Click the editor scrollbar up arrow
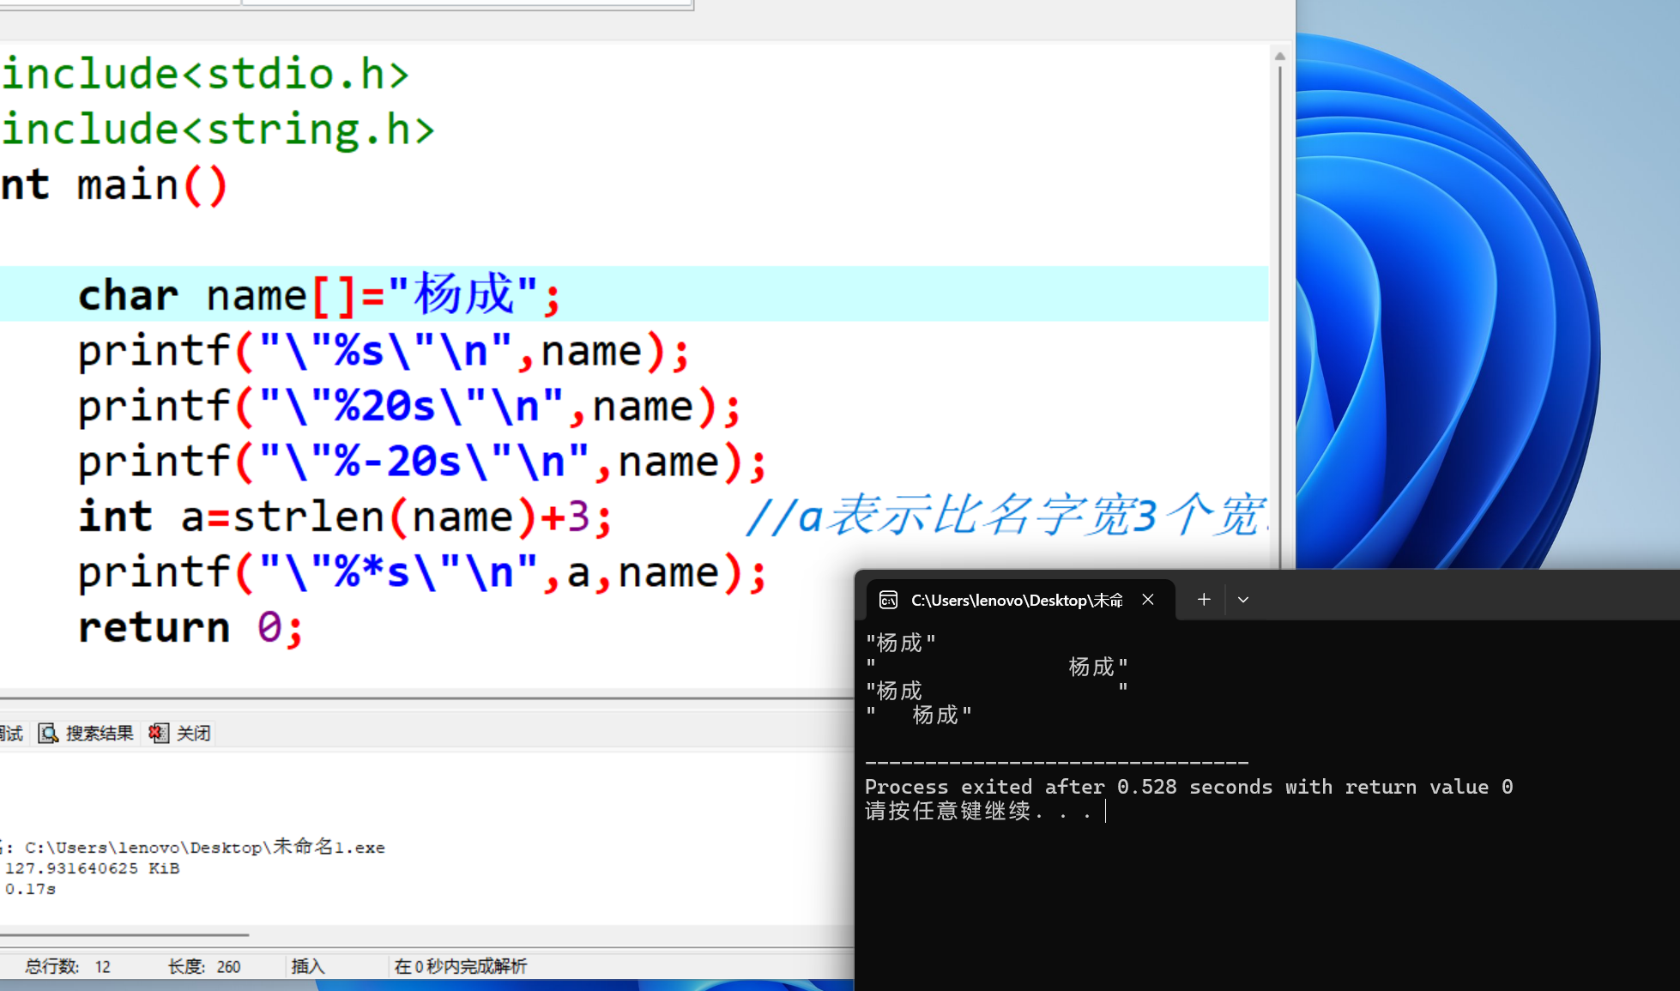 1279,57
